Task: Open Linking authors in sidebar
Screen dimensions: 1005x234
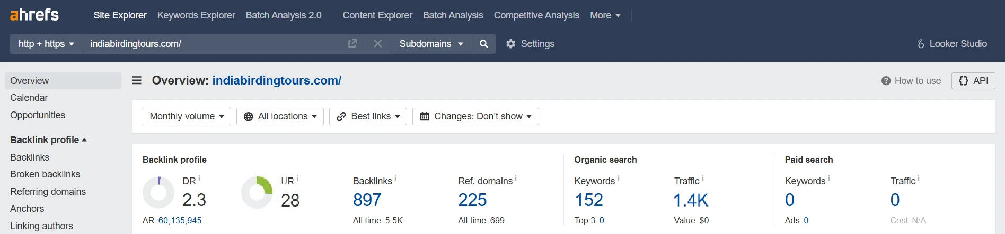Action: pyautogui.click(x=41, y=226)
